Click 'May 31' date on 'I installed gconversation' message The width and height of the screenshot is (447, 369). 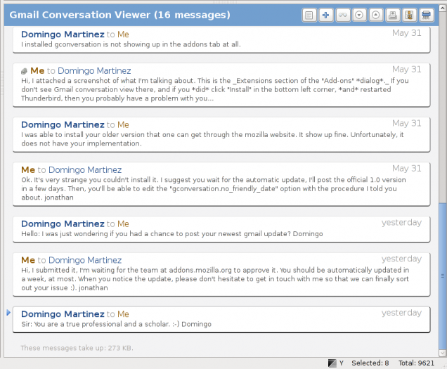tap(407, 33)
